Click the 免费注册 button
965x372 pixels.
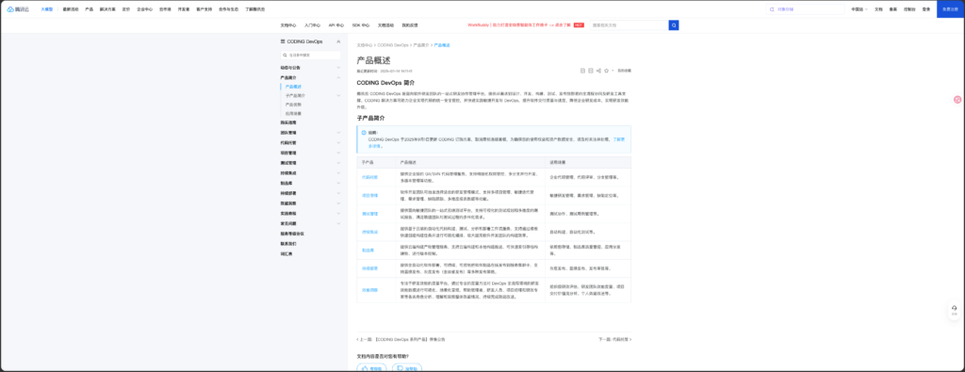[x=950, y=9]
